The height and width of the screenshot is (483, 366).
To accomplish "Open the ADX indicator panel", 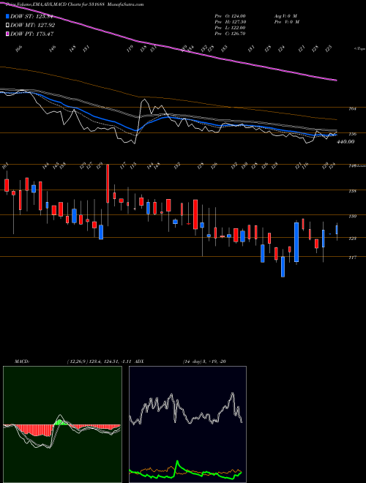I will [187, 424].
